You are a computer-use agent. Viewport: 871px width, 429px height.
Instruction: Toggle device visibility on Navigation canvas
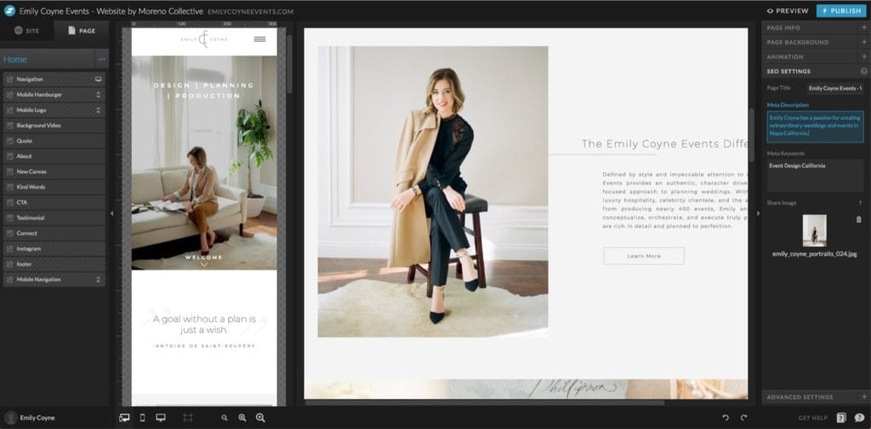point(99,79)
